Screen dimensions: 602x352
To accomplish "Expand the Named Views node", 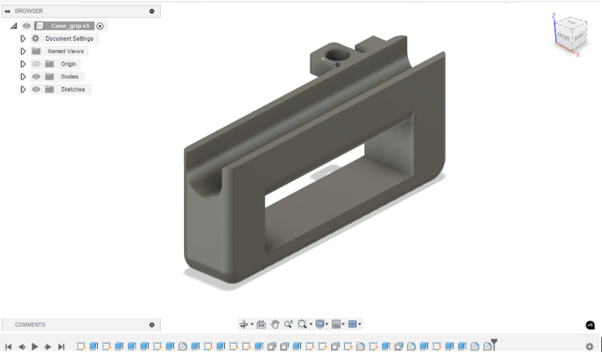I will (x=23, y=51).
